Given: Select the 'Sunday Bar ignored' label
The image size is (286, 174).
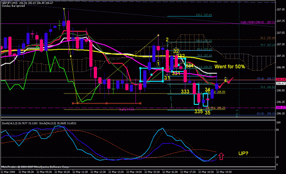Looking at the screenshot, I should pos(13,6).
